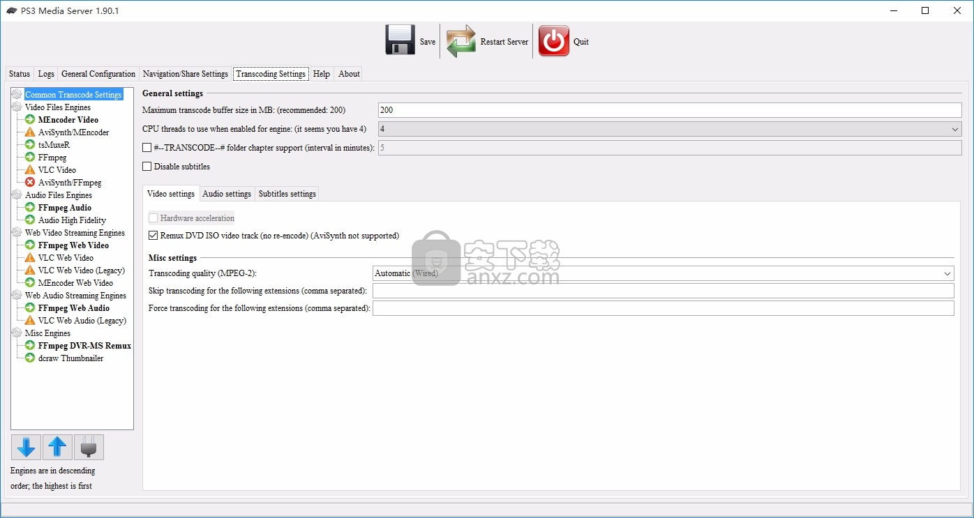974x518 pixels.
Task: Click the warning icon beside AviSynth/MEncoder
Action: coord(30,132)
